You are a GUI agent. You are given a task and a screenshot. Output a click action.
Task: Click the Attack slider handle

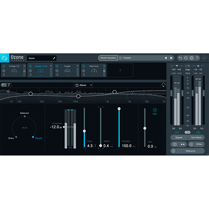tap(100, 146)
